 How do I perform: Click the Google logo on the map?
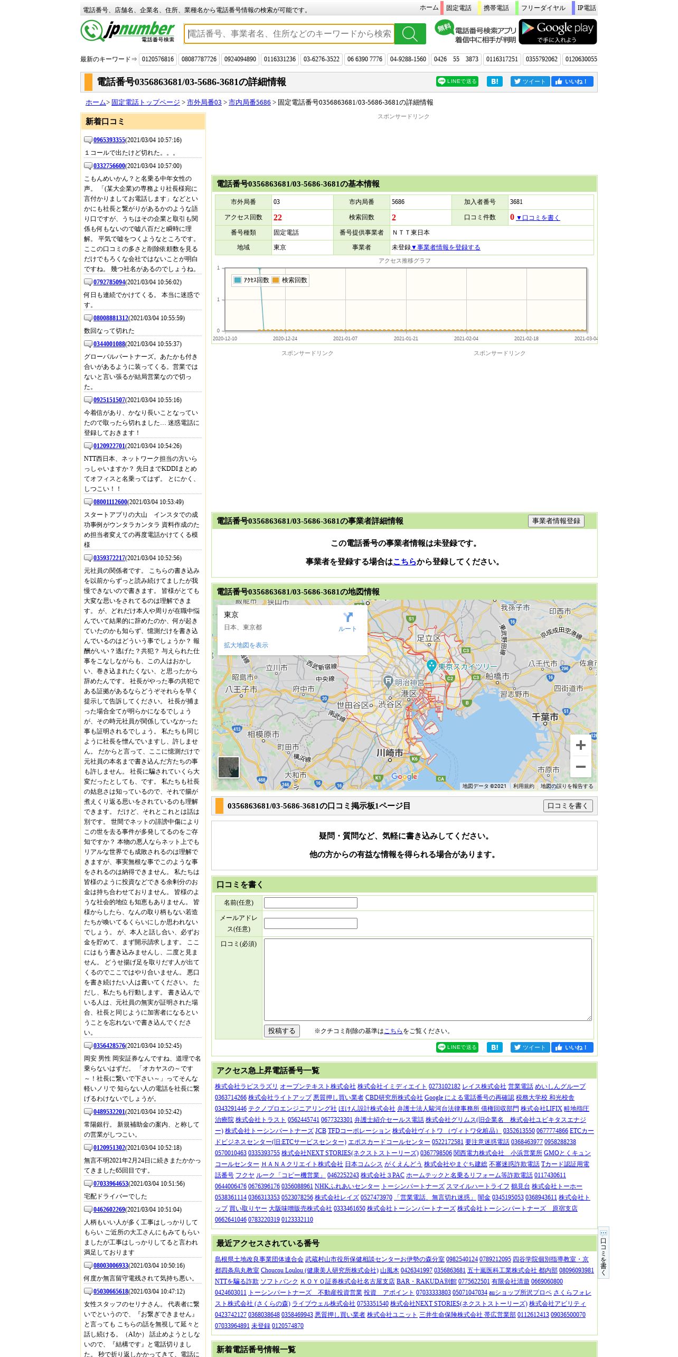tap(404, 776)
